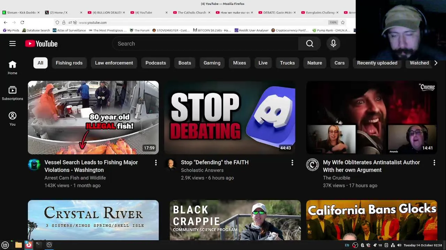This screenshot has height=250, width=446.
Task: Open options menu for Stop Defending the FAITH video
Action: pos(292,162)
